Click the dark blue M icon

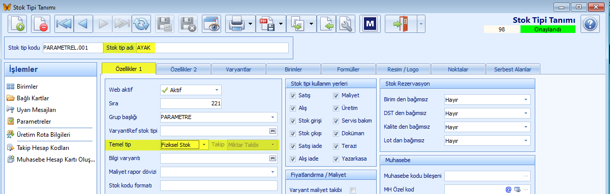[370, 24]
